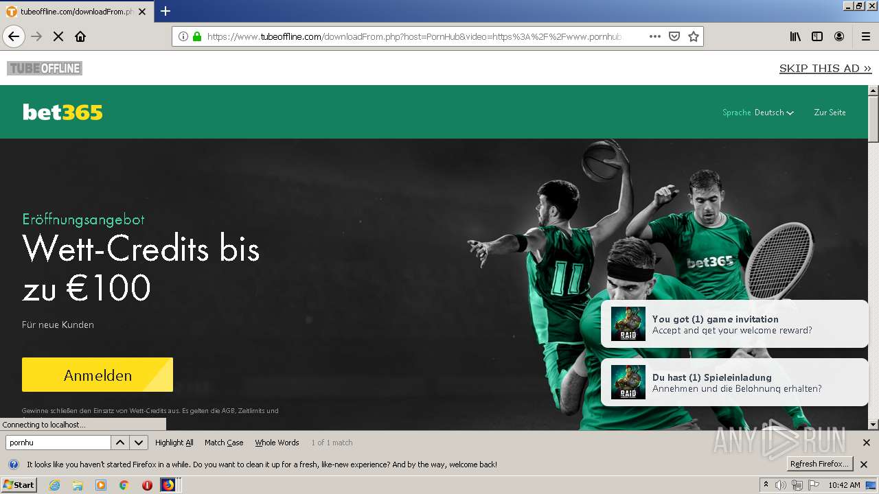Open media player from taskbar
This screenshot has height=494, width=879.
coord(101,485)
